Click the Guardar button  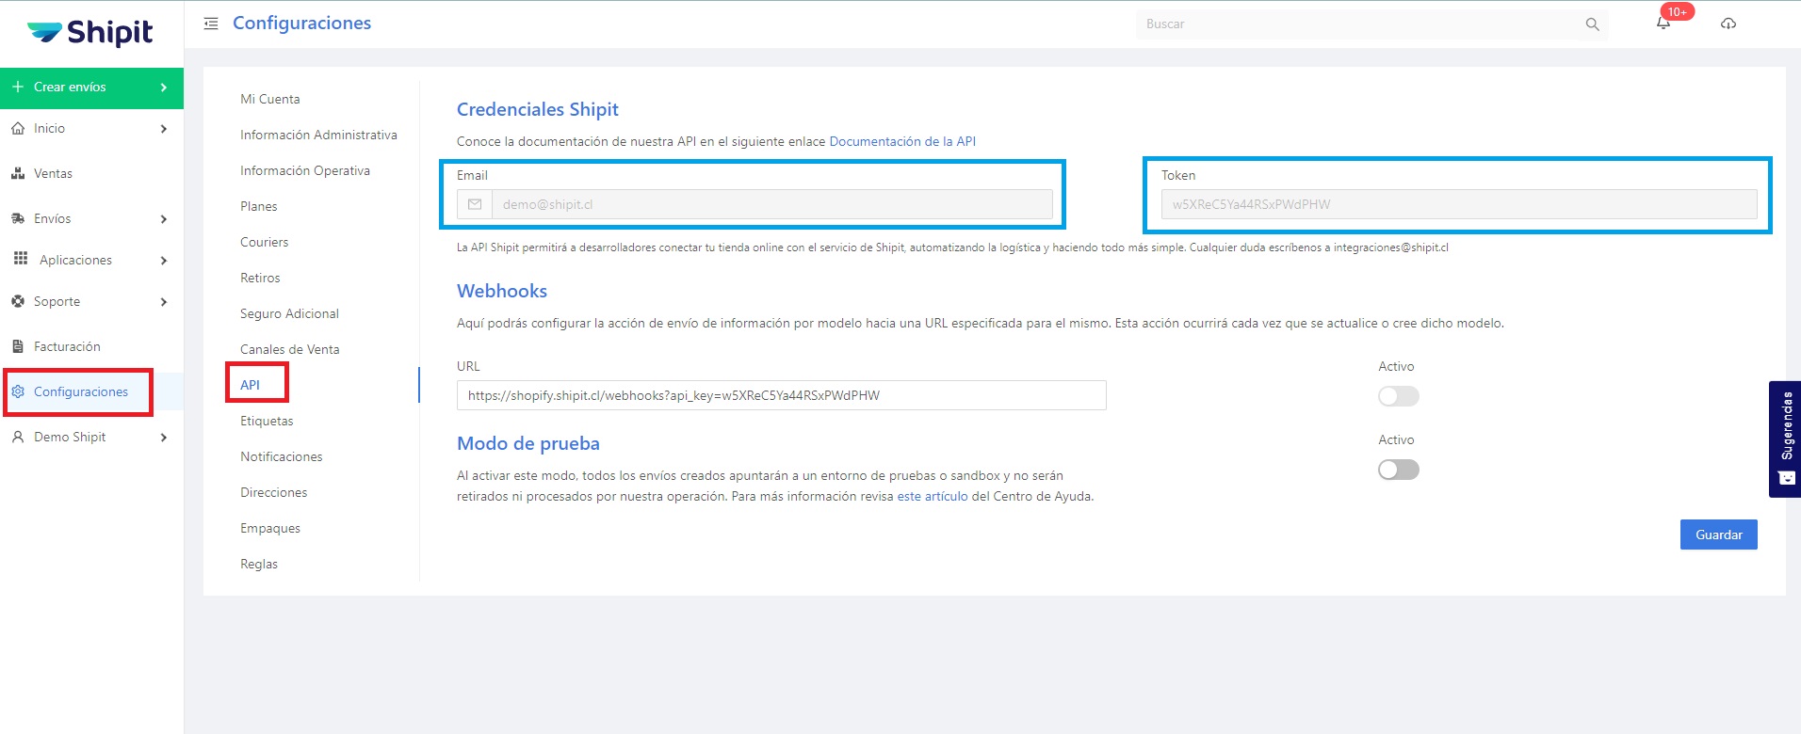(1719, 535)
